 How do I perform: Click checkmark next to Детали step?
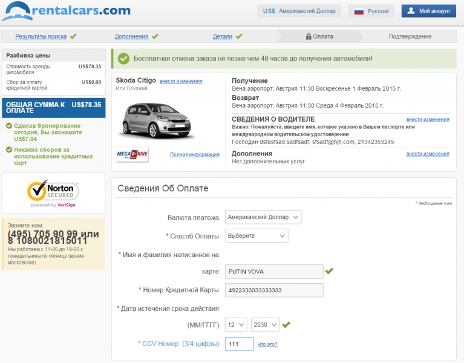click(x=239, y=36)
